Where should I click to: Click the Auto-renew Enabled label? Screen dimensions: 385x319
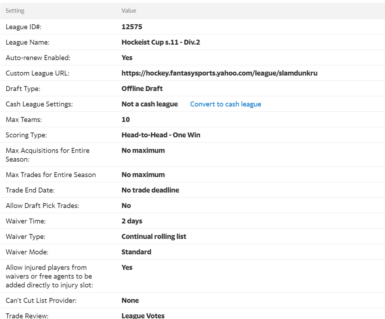tap(38, 58)
